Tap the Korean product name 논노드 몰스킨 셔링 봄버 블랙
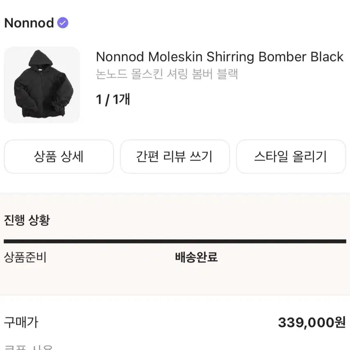Screen dimensions: 350x350 167,74
